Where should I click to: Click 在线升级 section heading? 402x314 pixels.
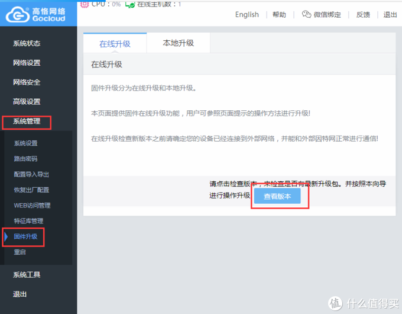(x=106, y=64)
